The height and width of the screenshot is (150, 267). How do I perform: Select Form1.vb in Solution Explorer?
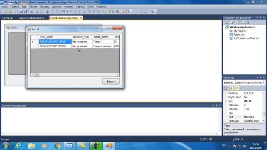click(x=239, y=35)
